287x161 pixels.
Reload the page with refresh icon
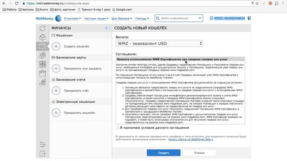17,4
